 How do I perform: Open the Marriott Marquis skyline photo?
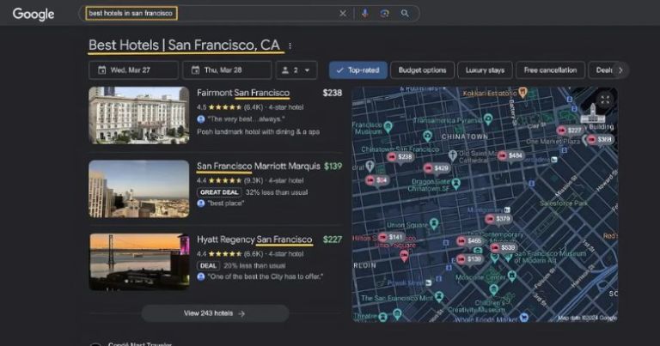pyautogui.click(x=139, y=189)
